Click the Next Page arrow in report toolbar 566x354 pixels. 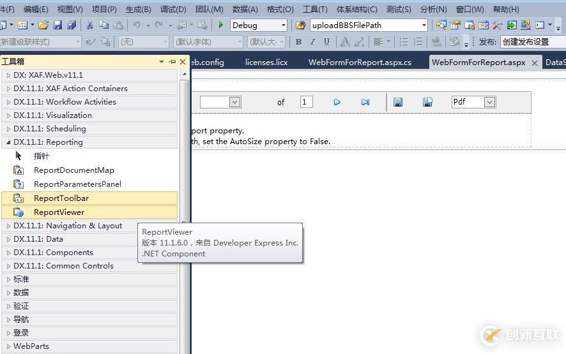tap(337, 102)
